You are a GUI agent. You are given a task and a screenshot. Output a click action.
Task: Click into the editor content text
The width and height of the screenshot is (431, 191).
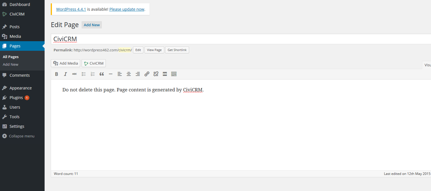(133, 90)
